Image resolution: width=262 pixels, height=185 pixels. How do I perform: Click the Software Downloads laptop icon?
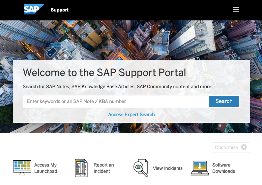[200, 168]
